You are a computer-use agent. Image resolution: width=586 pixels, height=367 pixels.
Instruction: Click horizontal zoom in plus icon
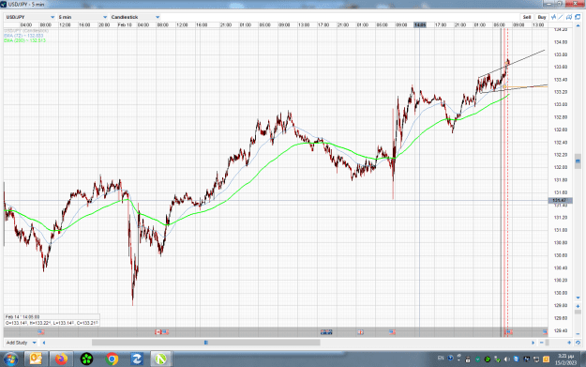[x=569, y=343]
